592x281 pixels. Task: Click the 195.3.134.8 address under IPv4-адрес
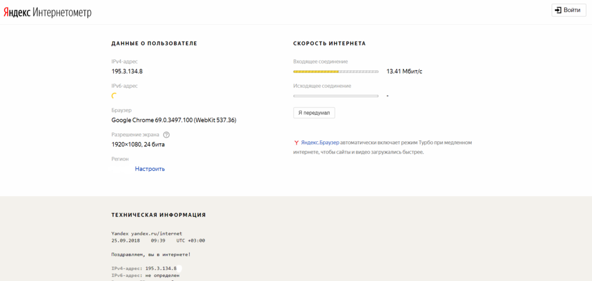(127, 72)
